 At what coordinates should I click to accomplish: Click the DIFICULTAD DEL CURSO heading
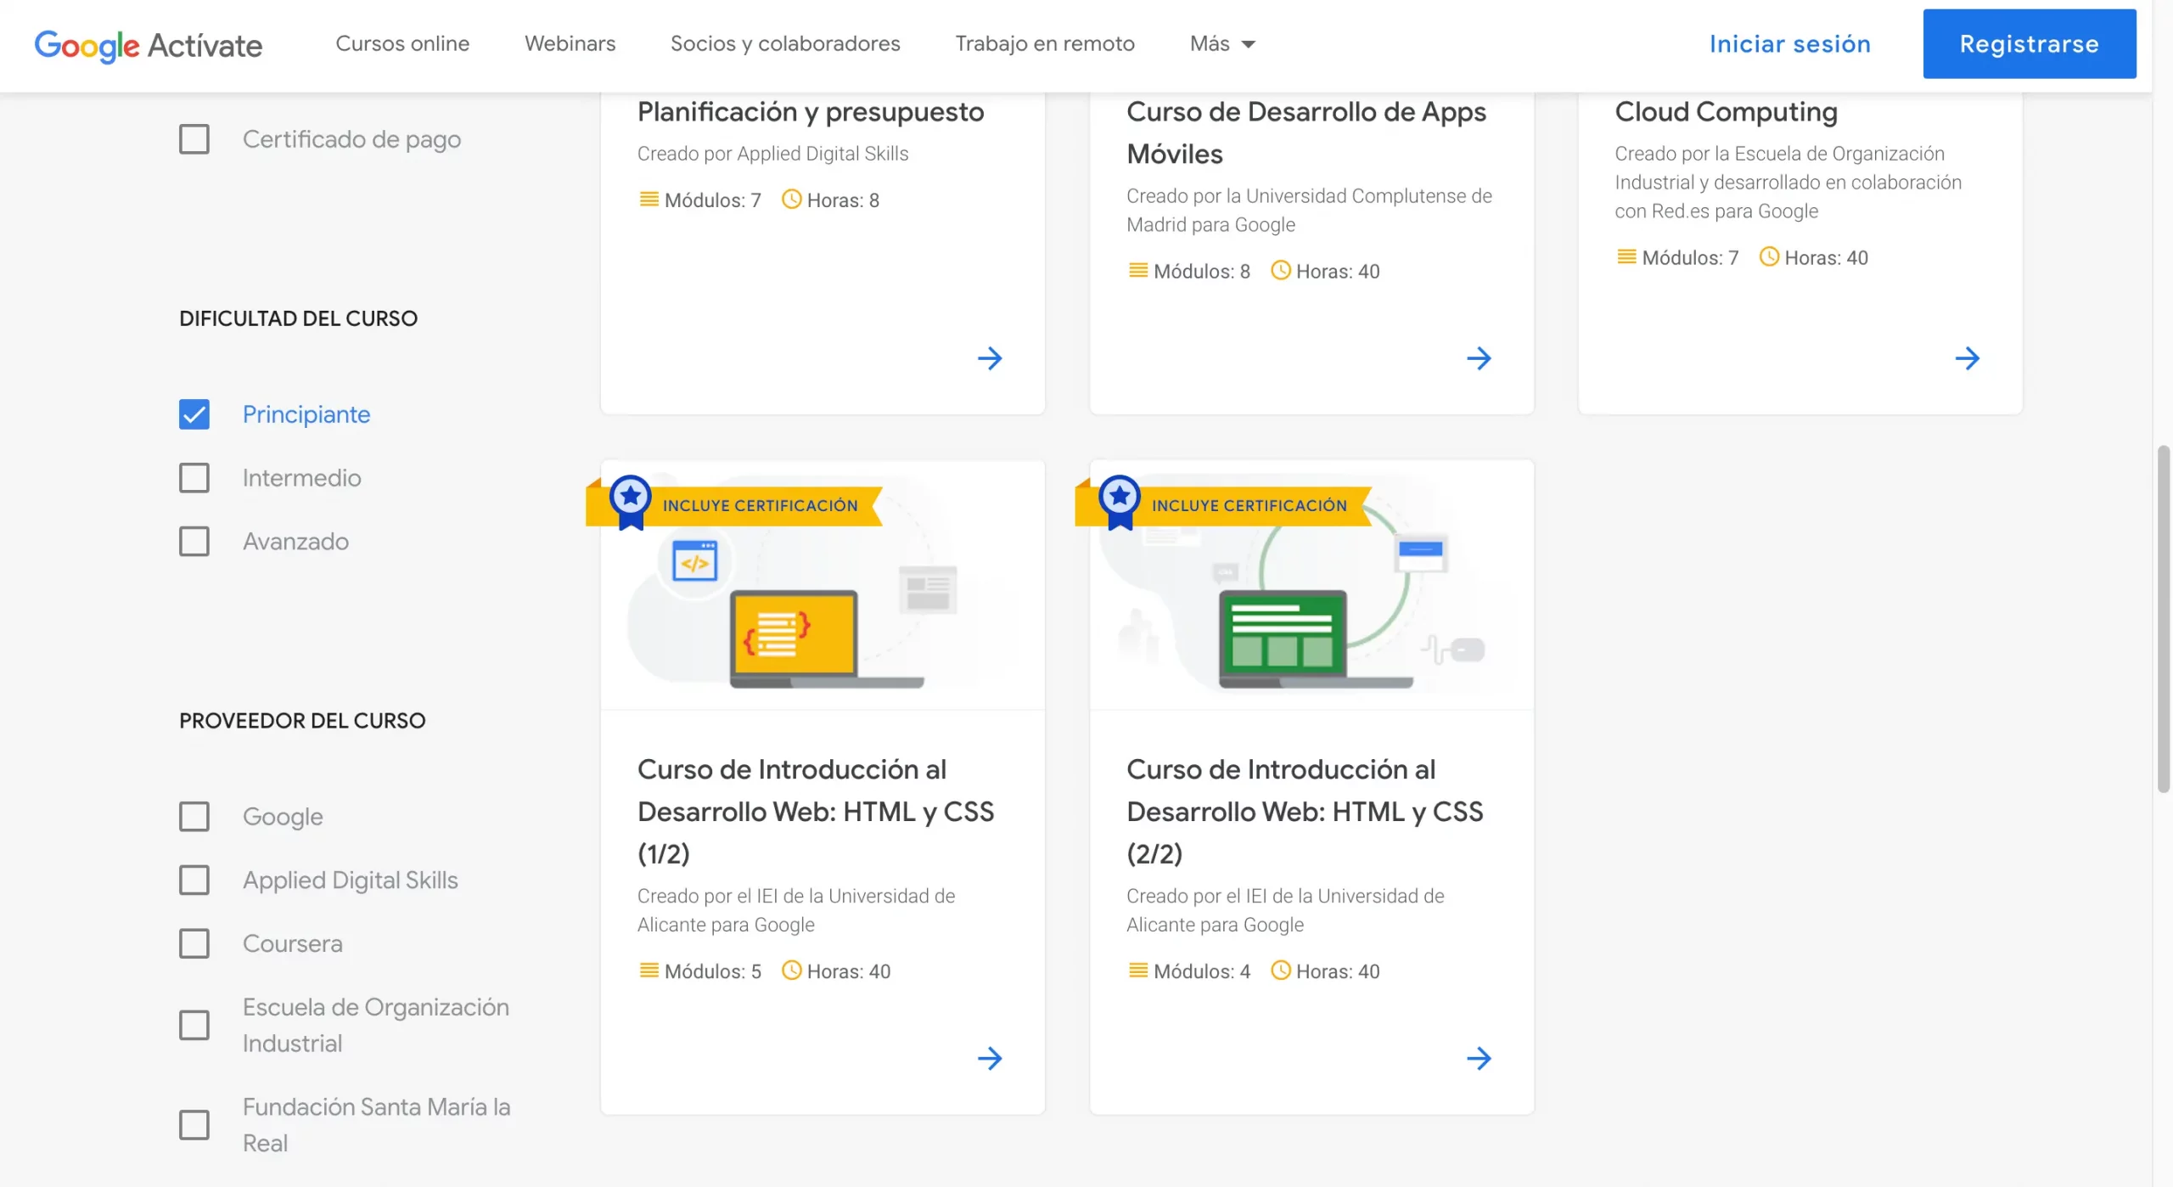click(x=298, y=318)
